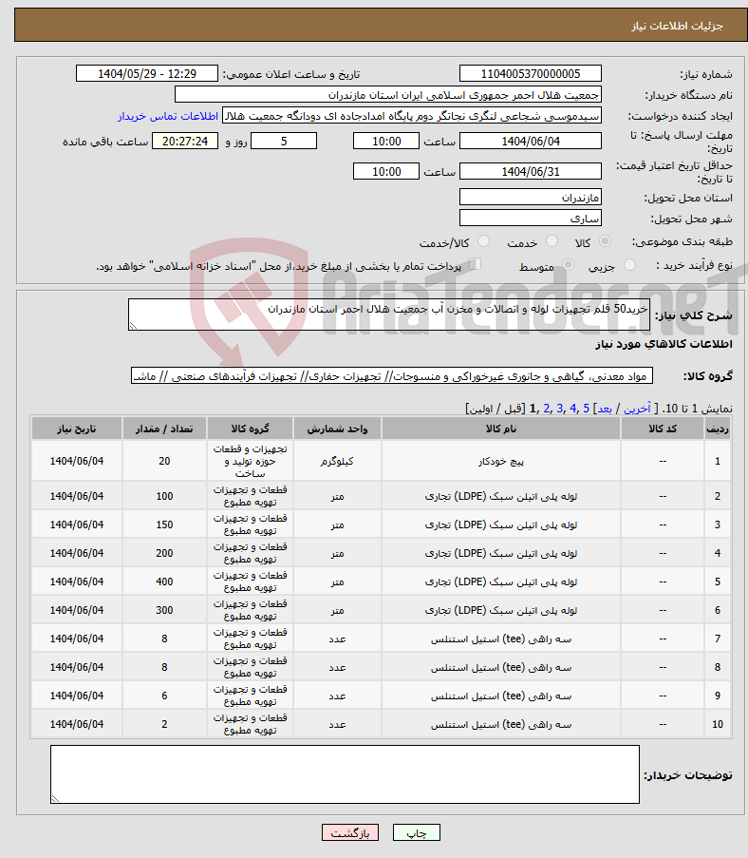Toggle the اسناد خزانه اسلامی payment checkbox

point(476,264)
